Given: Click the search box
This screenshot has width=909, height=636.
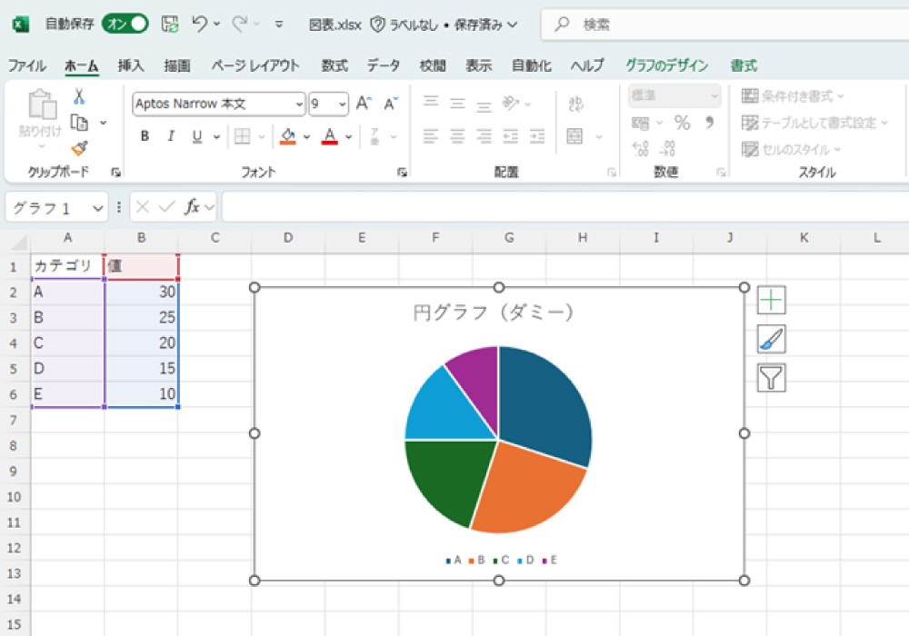Looking at the screenshot, I should [x=724, y=25].
